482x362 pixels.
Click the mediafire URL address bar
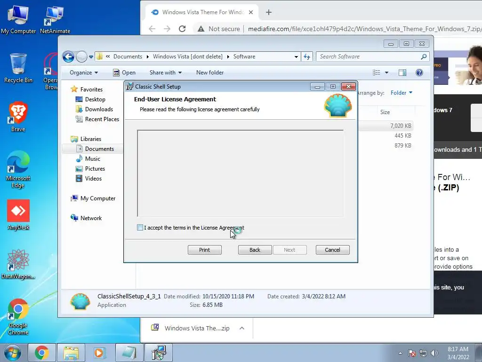(x=365, y=29)
